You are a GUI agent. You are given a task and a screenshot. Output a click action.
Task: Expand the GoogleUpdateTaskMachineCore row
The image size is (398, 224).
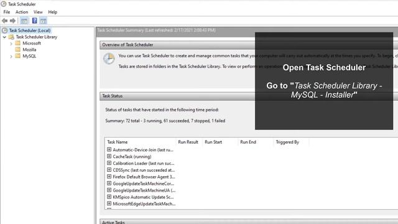[x=109, y=184]
